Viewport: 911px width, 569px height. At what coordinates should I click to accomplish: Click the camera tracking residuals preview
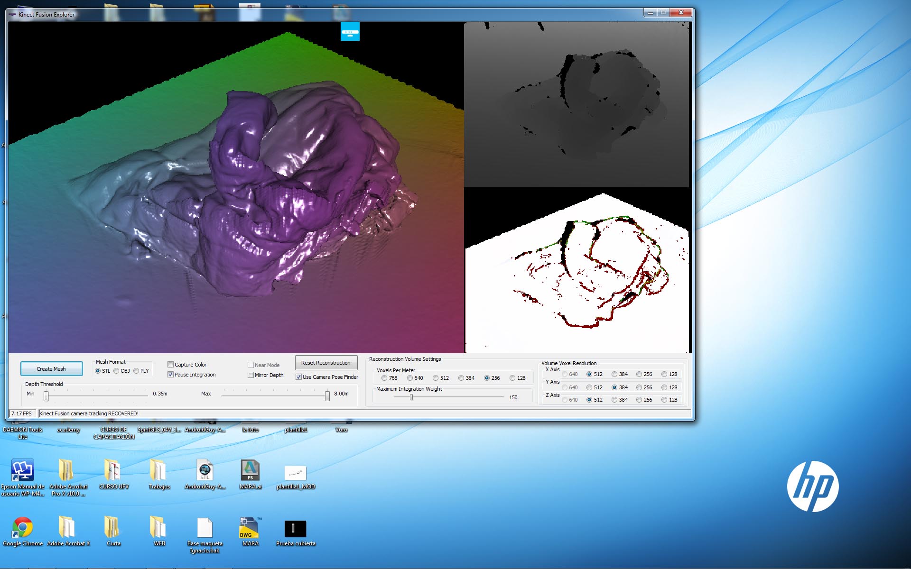pyautogui.click(x=576, y=270)
